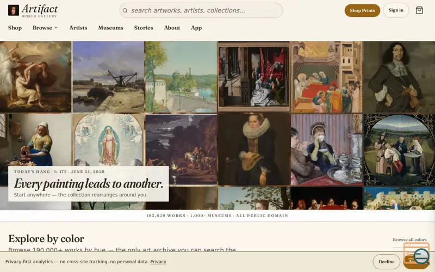The height and width of the screenshot is (272, 435).
Task: Click the floating page-search widget icon
Action: point(417,254)
